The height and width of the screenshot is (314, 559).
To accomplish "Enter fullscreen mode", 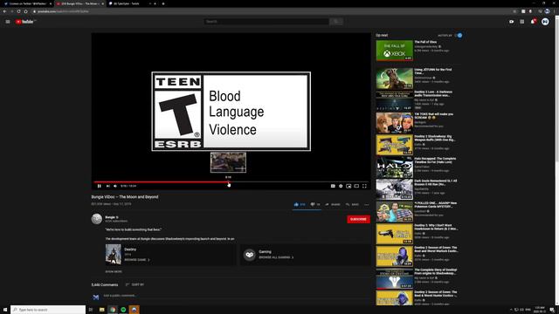I will (x=364, y=186).
